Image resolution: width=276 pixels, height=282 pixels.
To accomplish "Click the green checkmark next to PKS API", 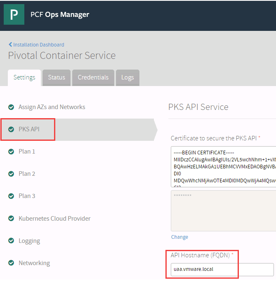I will click(x=11, y=129).
